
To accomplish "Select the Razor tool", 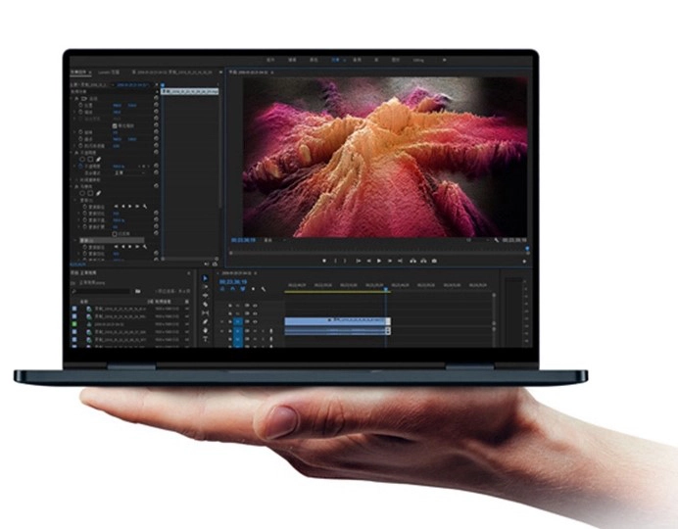I will point(206,305).
